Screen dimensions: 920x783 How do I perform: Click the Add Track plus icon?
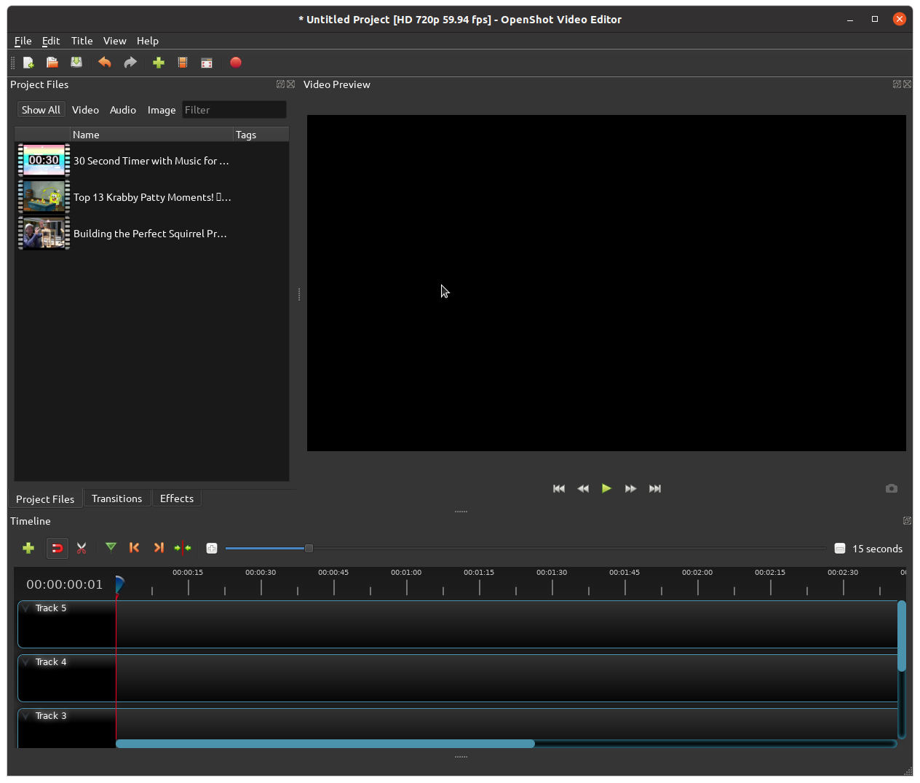click(28, 548)
